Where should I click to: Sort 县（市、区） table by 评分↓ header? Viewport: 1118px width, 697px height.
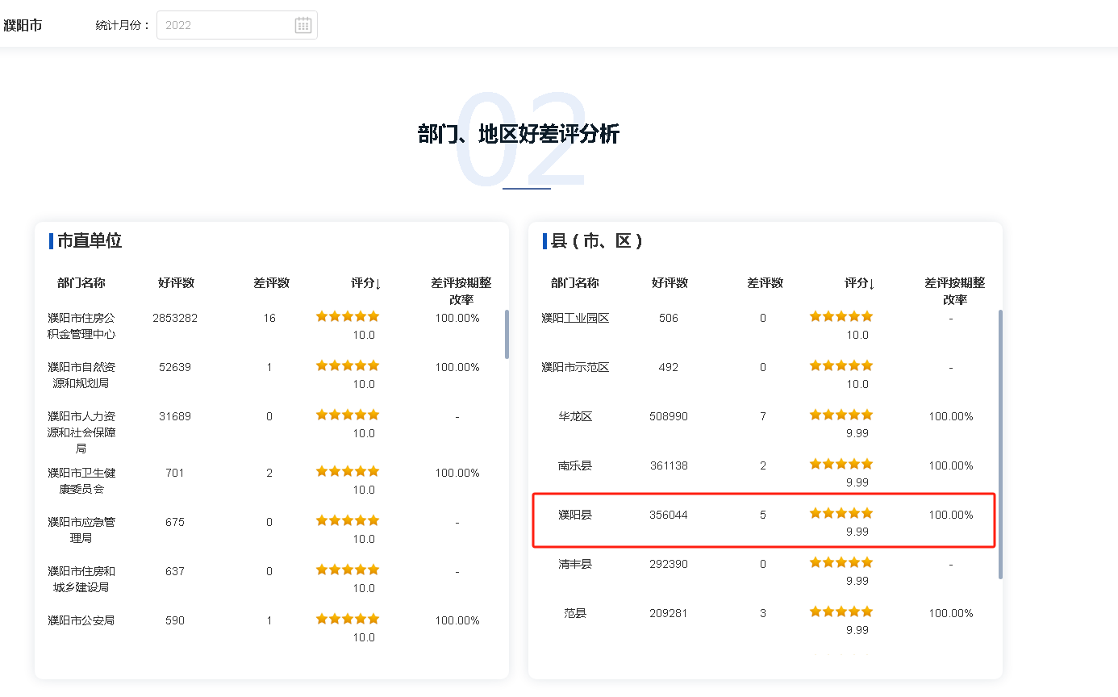click(x=859, y=283)
